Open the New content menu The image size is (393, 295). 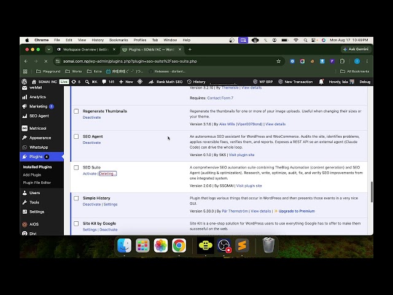point(126,82)
